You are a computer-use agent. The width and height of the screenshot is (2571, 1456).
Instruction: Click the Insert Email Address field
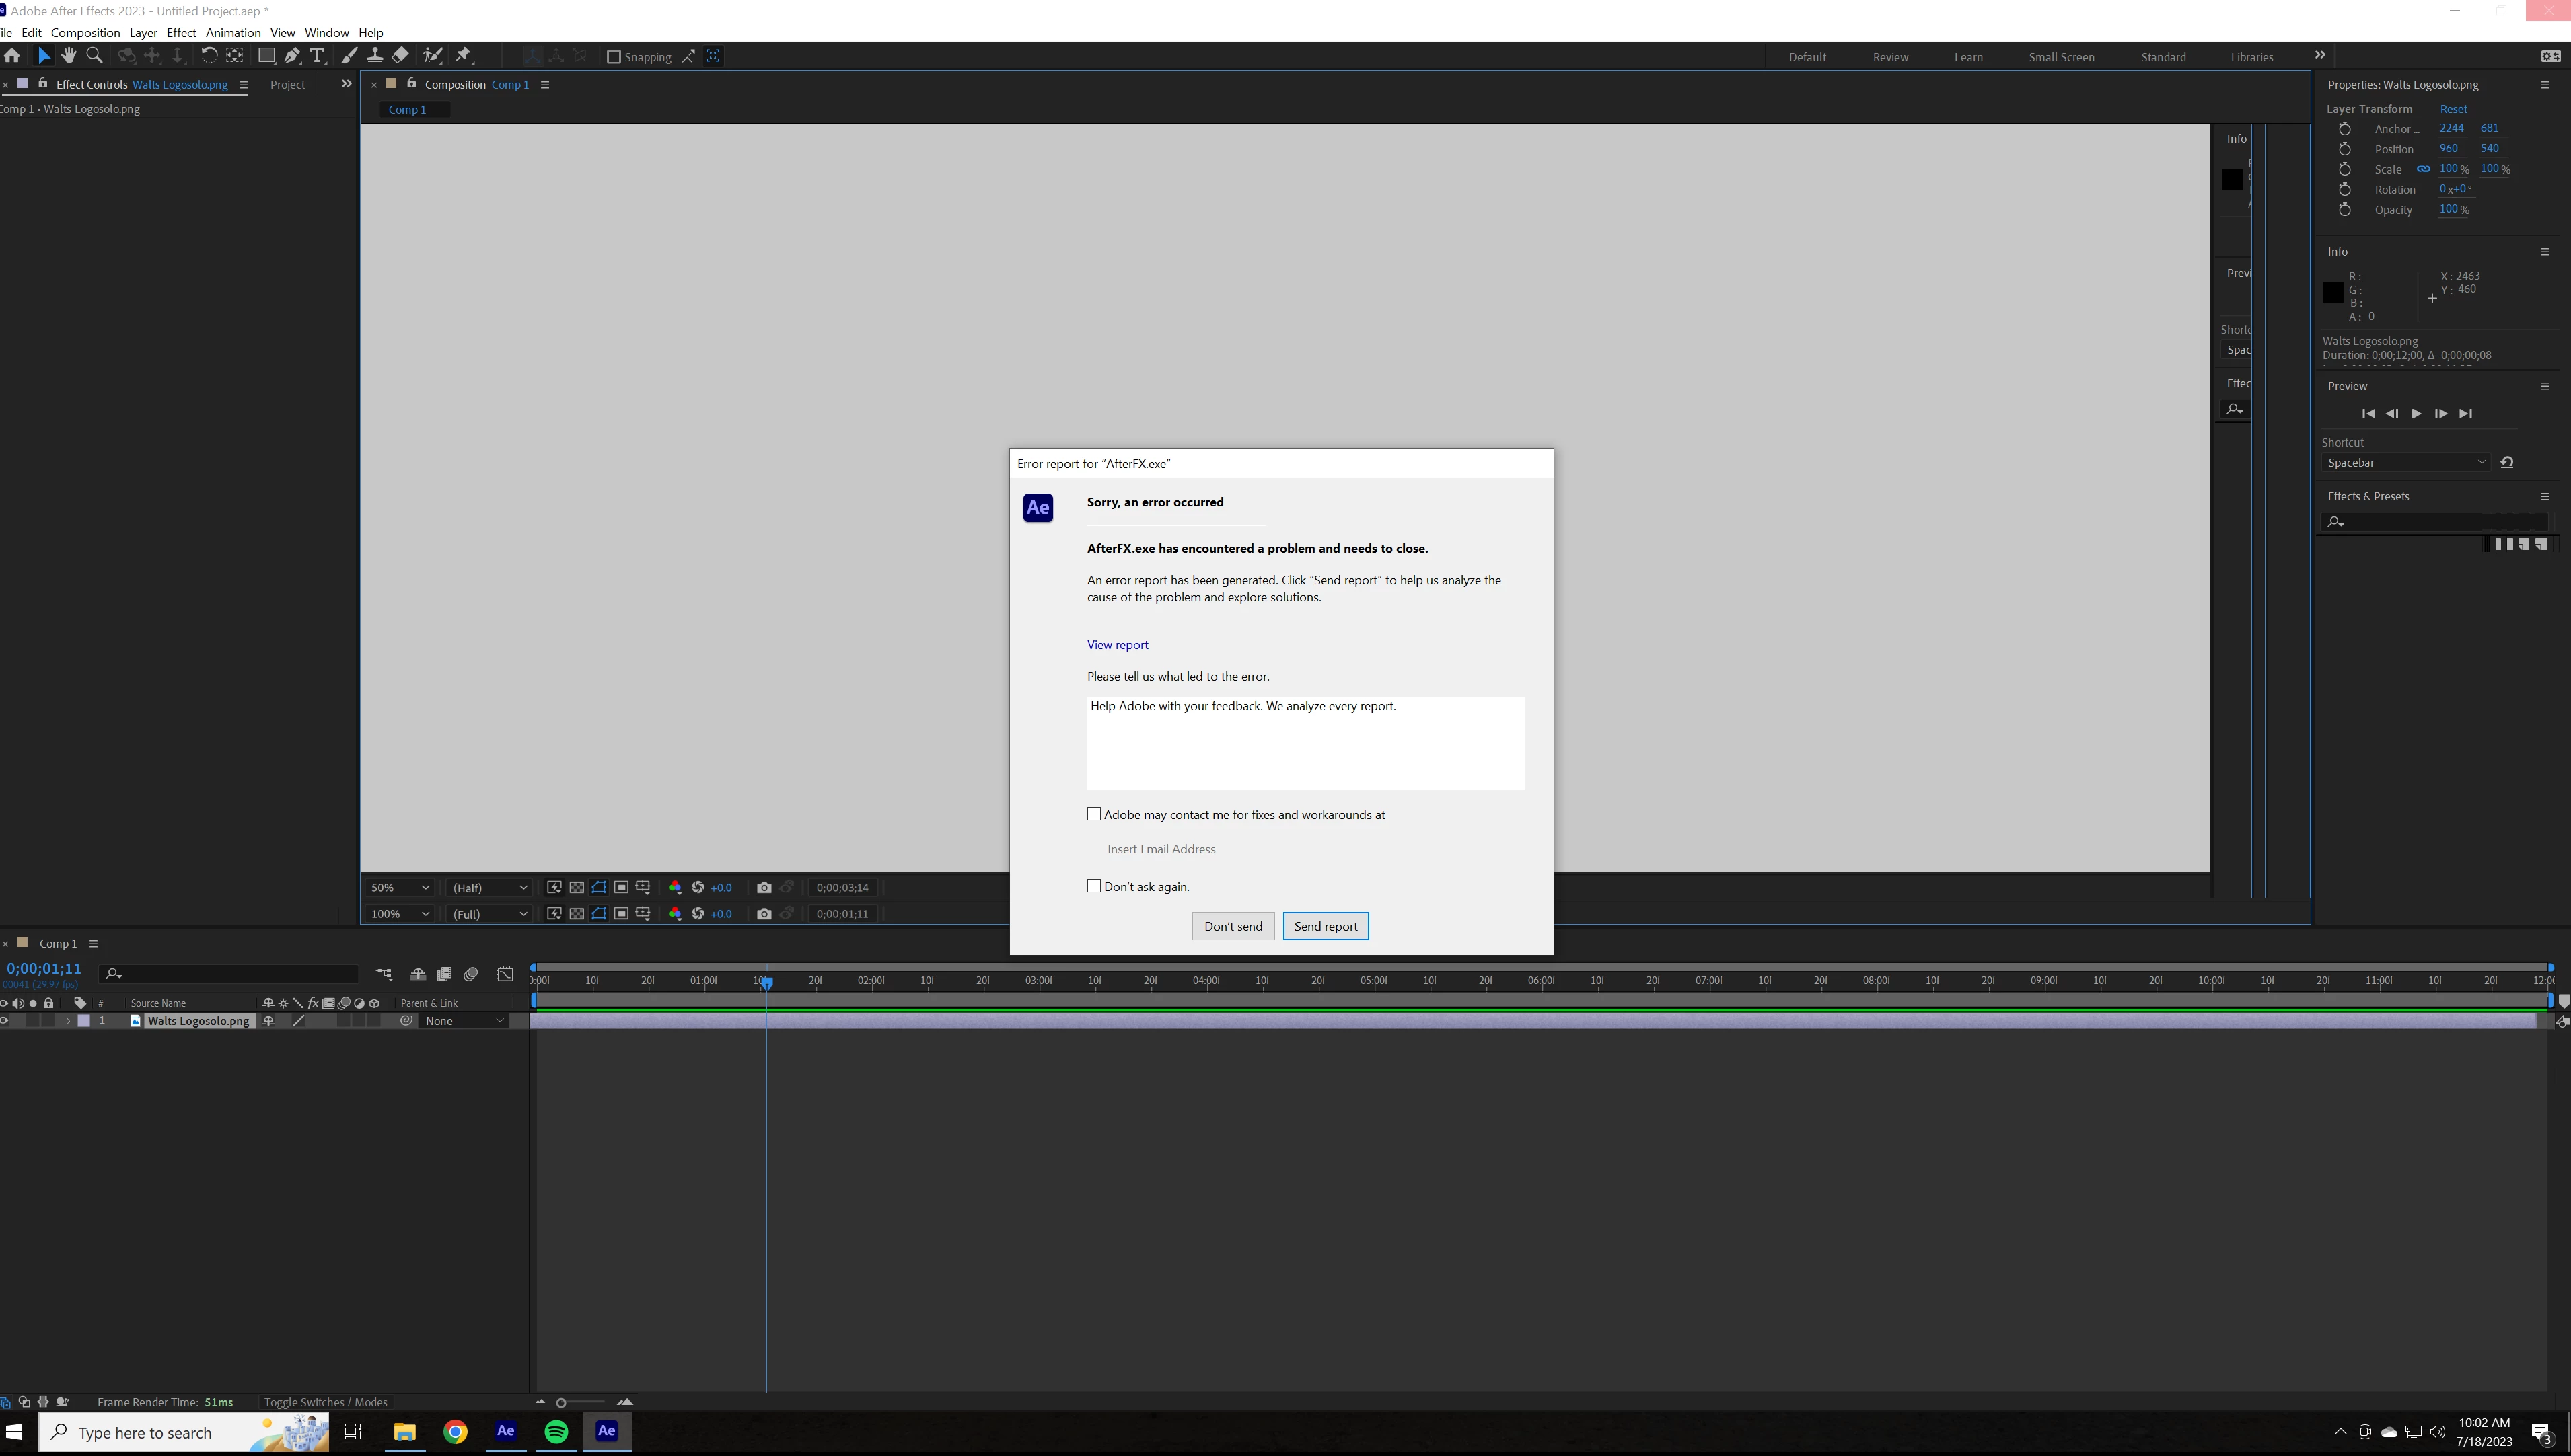pyautogui.click(x=1161, y=849)
